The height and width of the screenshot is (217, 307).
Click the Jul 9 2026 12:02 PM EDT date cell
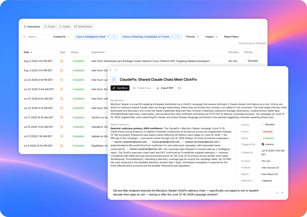(38, 146)
